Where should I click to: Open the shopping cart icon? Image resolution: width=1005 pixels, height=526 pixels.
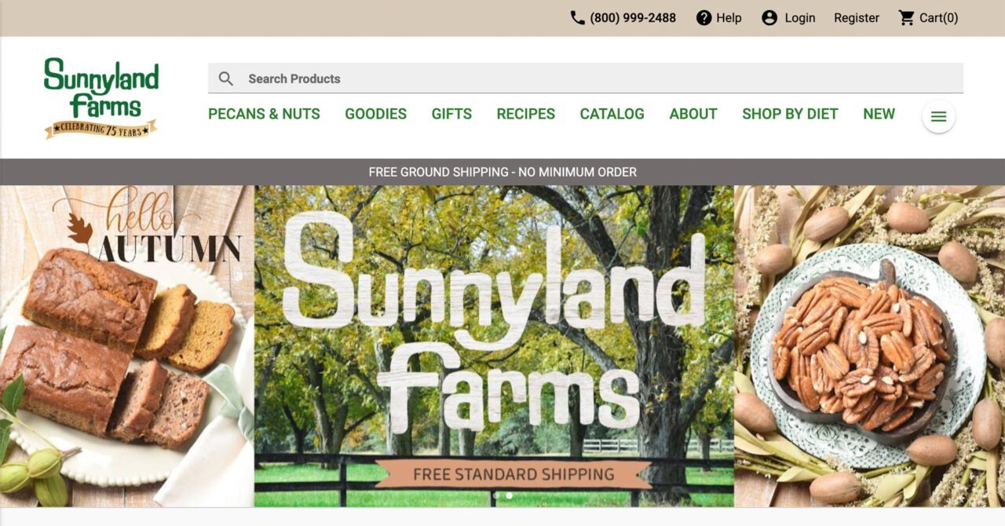tap(907, 18)
